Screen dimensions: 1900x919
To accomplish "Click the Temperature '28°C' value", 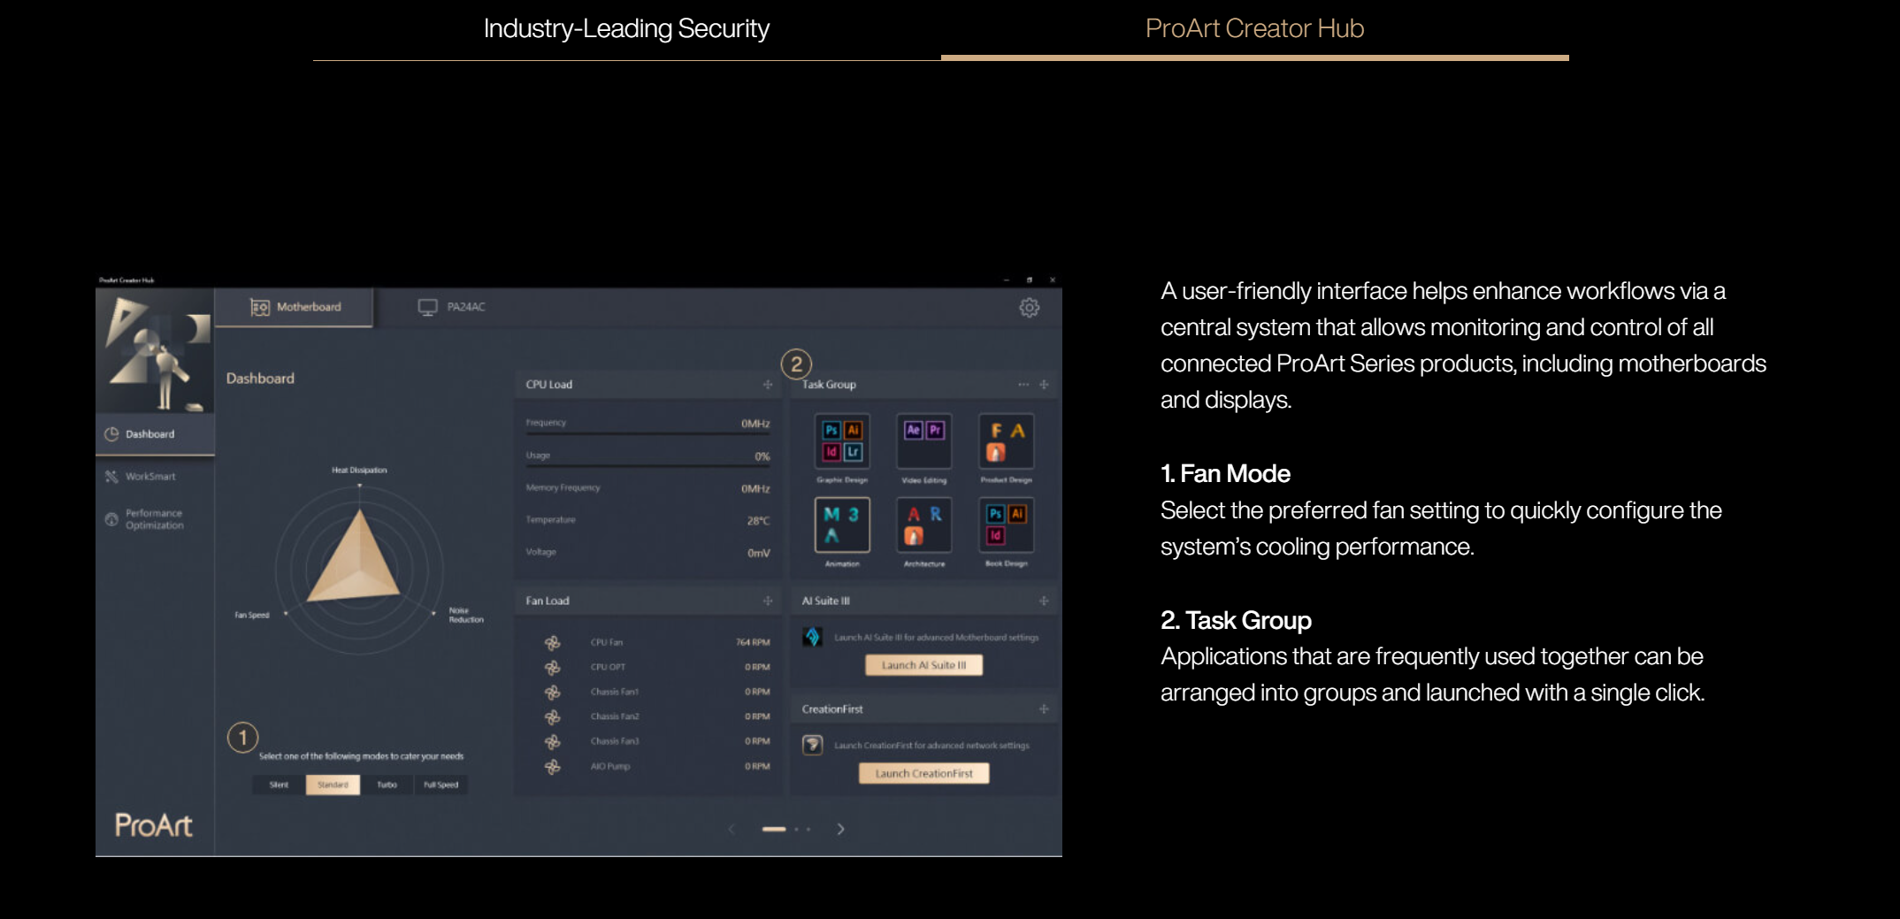I will pyautogui.click(x=758, y=520).
